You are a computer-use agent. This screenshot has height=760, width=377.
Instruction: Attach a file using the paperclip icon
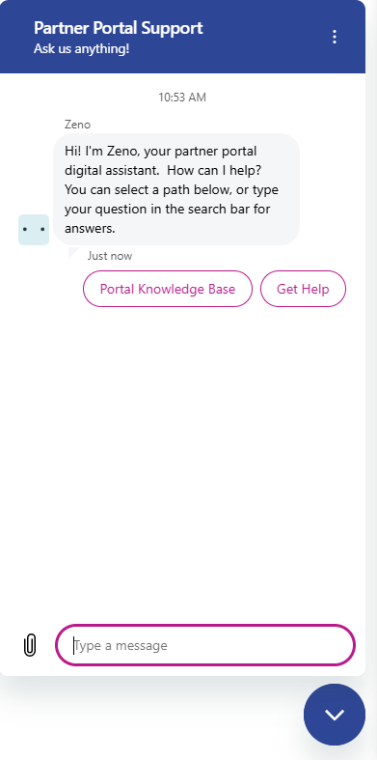click(30, 645)
